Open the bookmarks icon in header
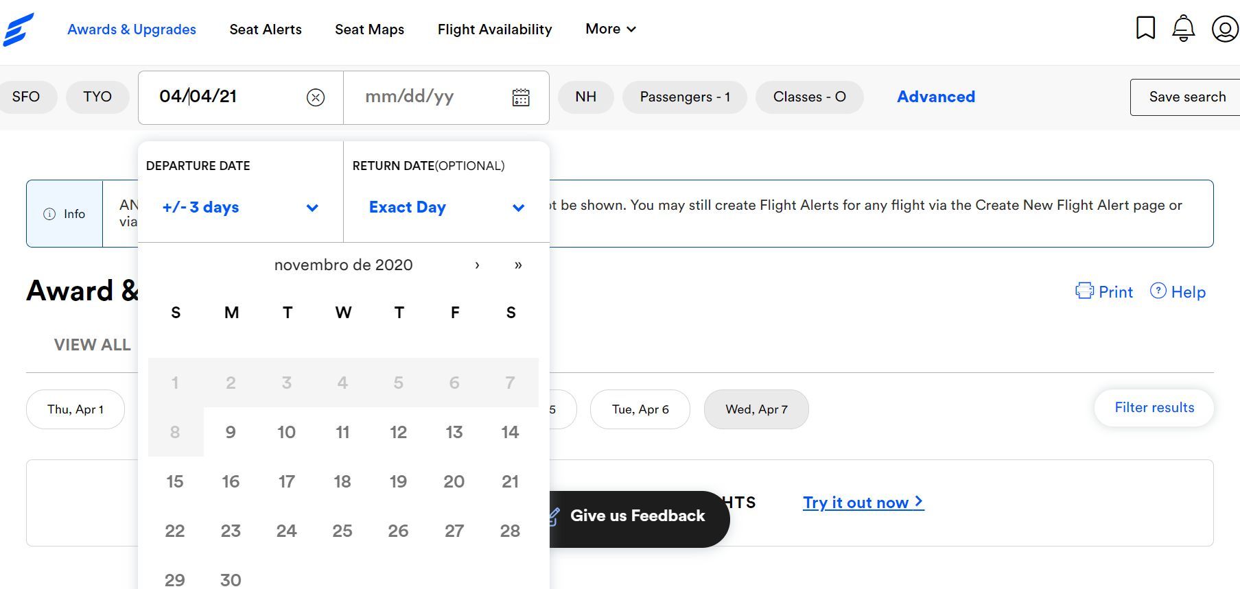The image size is (1240, 589). click(x=1145, y=28)
